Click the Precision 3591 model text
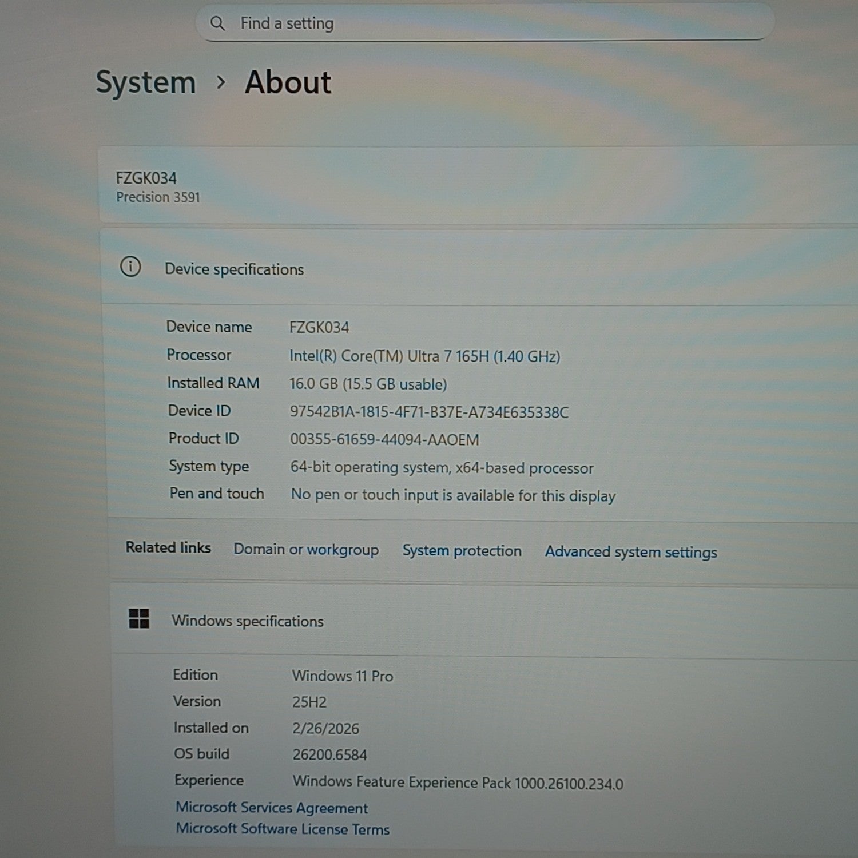This screenshot has width=858, height=858. click(x=158, y=197)
